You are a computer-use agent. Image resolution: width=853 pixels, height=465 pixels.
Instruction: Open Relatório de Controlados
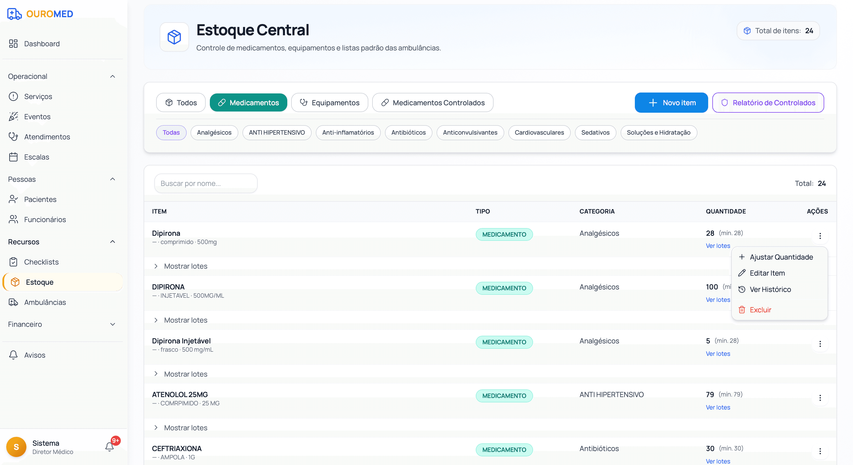(768, 103)
